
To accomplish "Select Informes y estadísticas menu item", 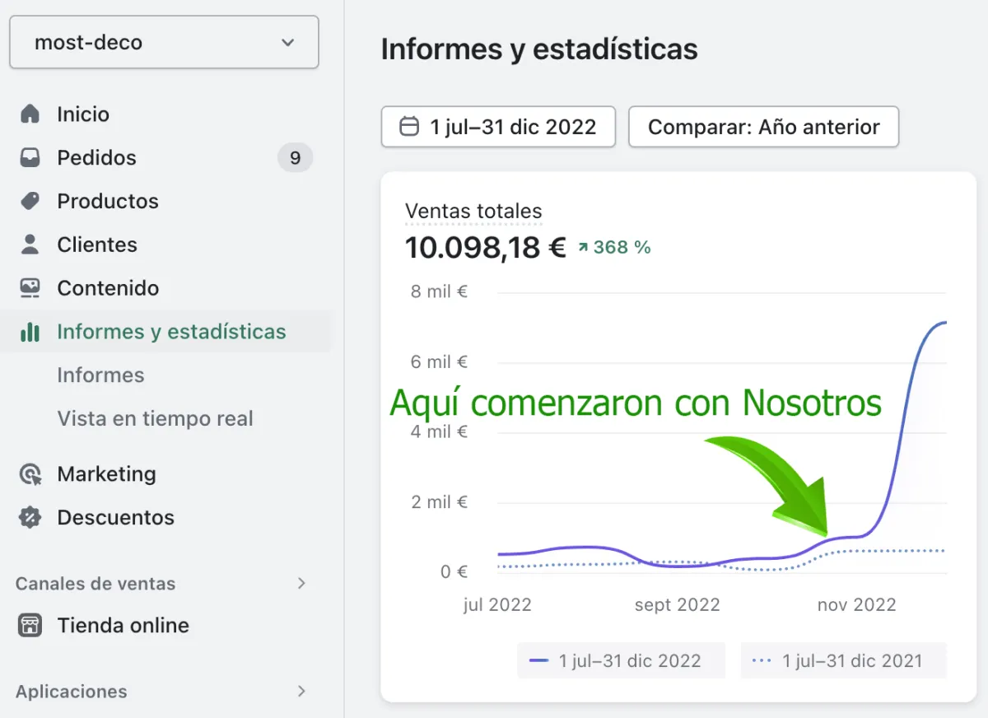I will point(165,332).
